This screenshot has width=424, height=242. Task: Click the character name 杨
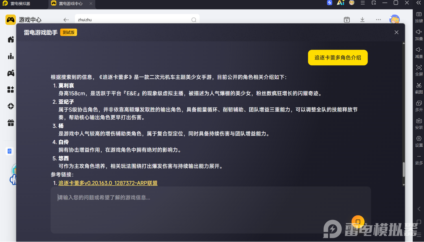[61, 126]
